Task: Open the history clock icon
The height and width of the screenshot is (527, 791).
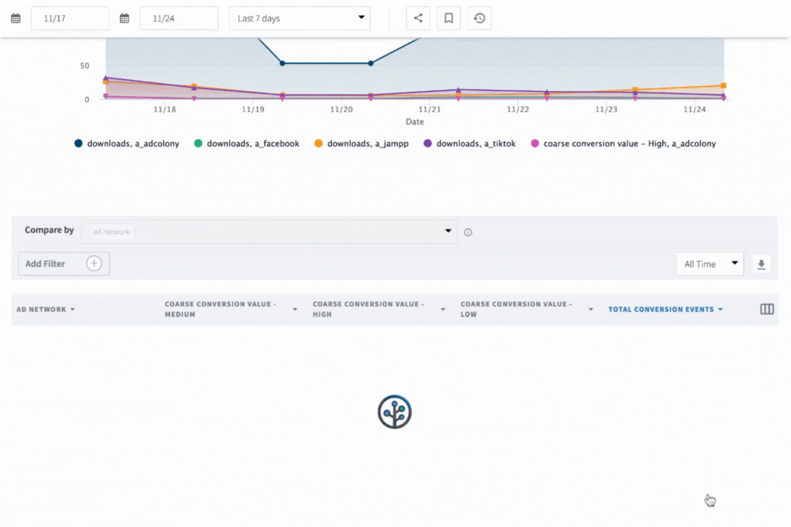Action: [479, 18]
